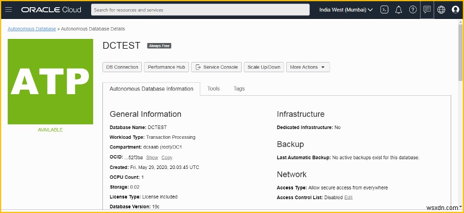This screenshot has width=464, height=213.
Task: Switch to the Tags tab
Action: (x=239, y=89)
